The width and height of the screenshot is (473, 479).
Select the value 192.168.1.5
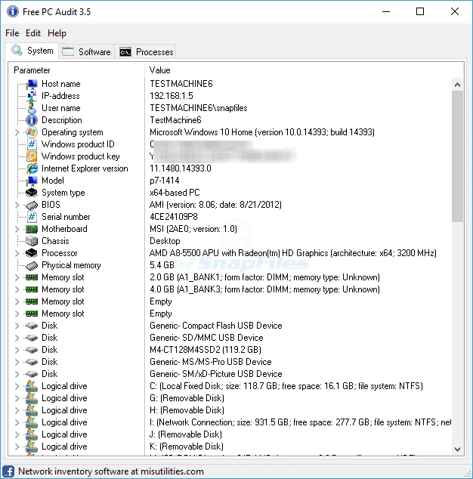coord(172,96)
